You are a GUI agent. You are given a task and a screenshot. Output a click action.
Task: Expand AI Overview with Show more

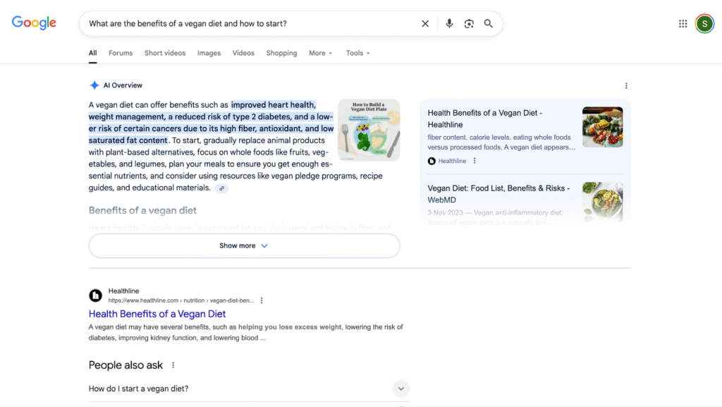coord(244,246)
